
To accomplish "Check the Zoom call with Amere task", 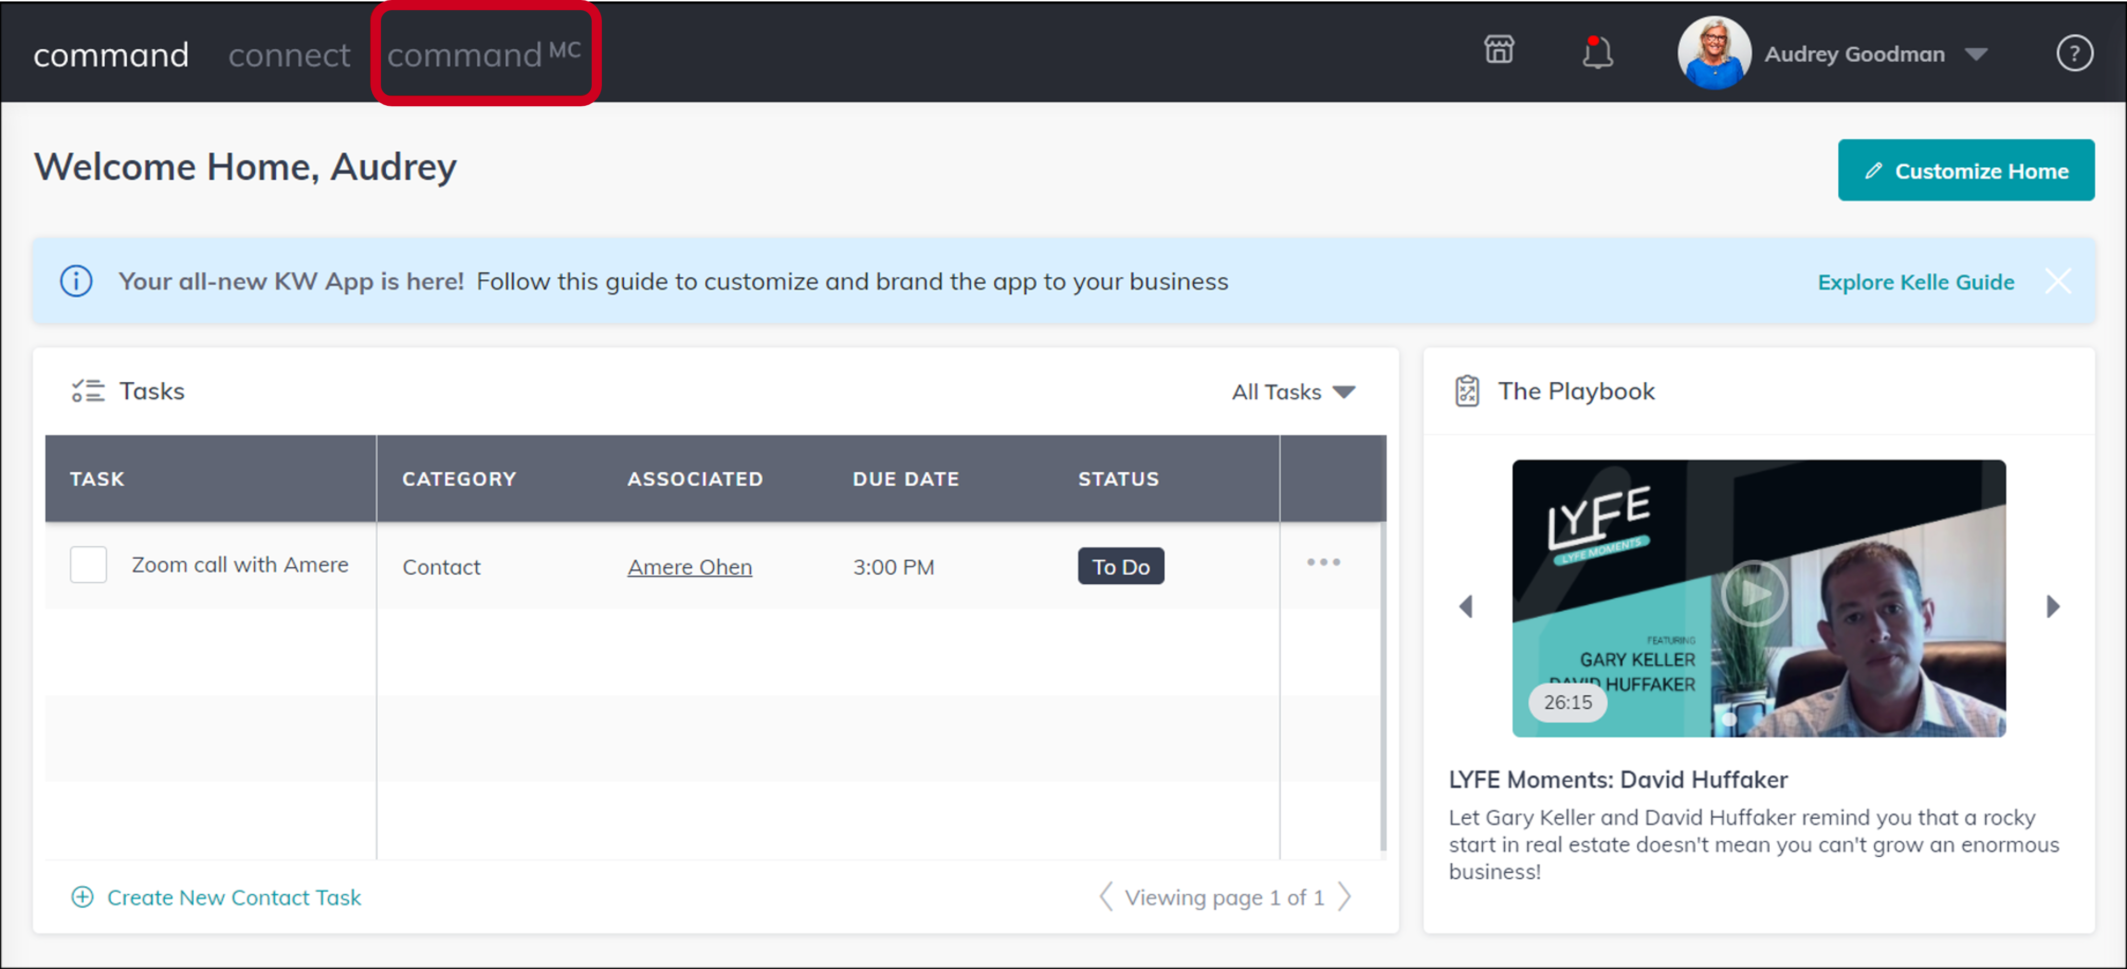I will click(x=88, y=564).
